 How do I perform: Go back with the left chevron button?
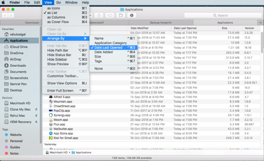coord(5,15)
